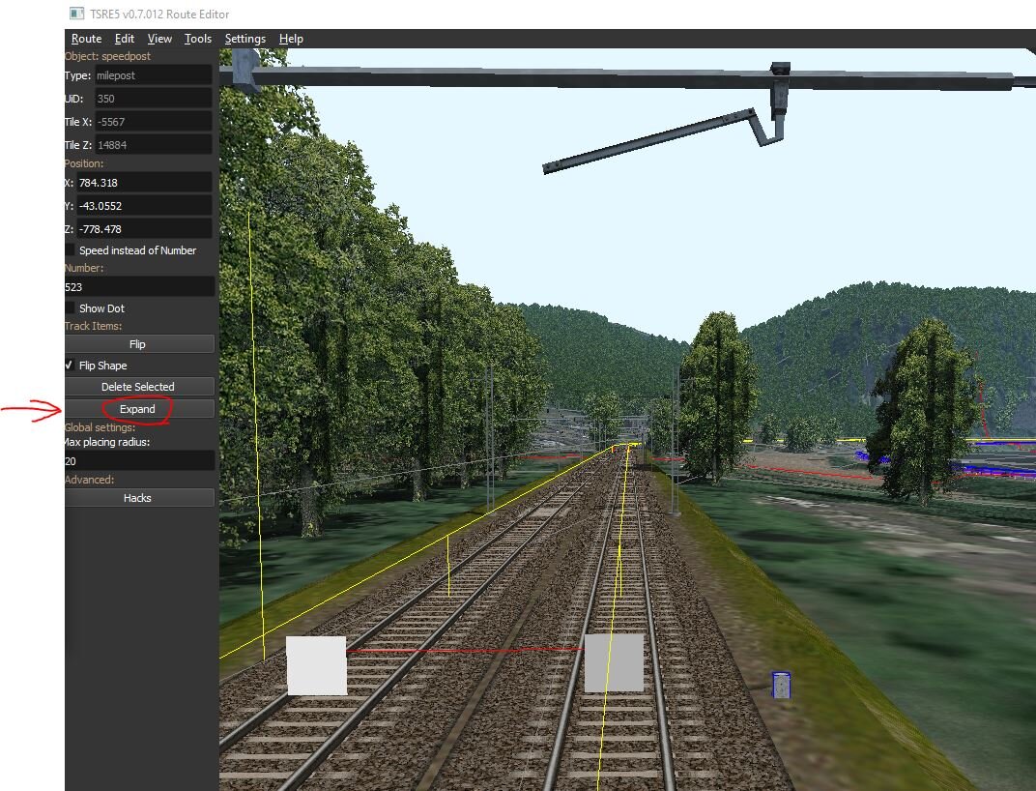Select the white track marker on left track
Viewport: 1036px width, 791px height.
pos(316,665)
